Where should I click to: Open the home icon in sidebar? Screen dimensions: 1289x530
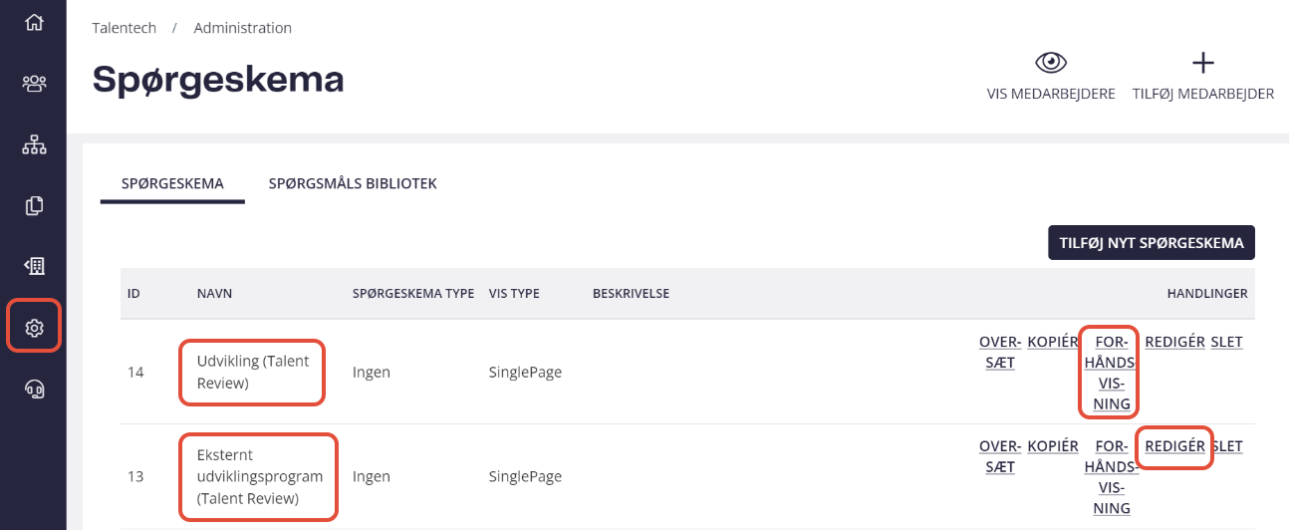coord(34,21)
